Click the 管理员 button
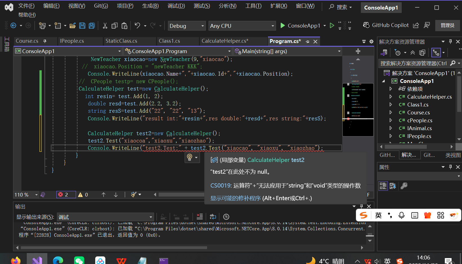Image resolution: width=462 pixels, height=264 pixels. pos(447,25)
